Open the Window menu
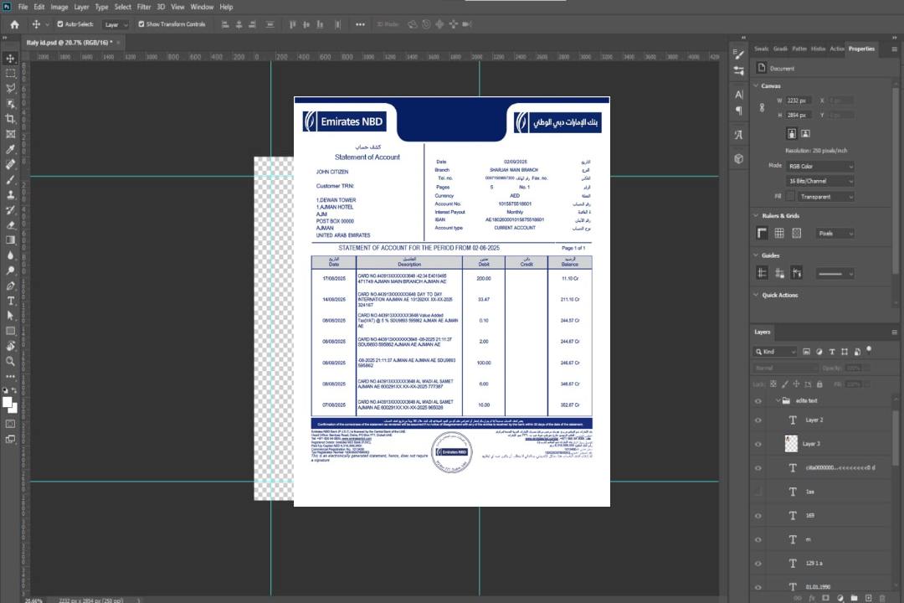 pos(202,7)
